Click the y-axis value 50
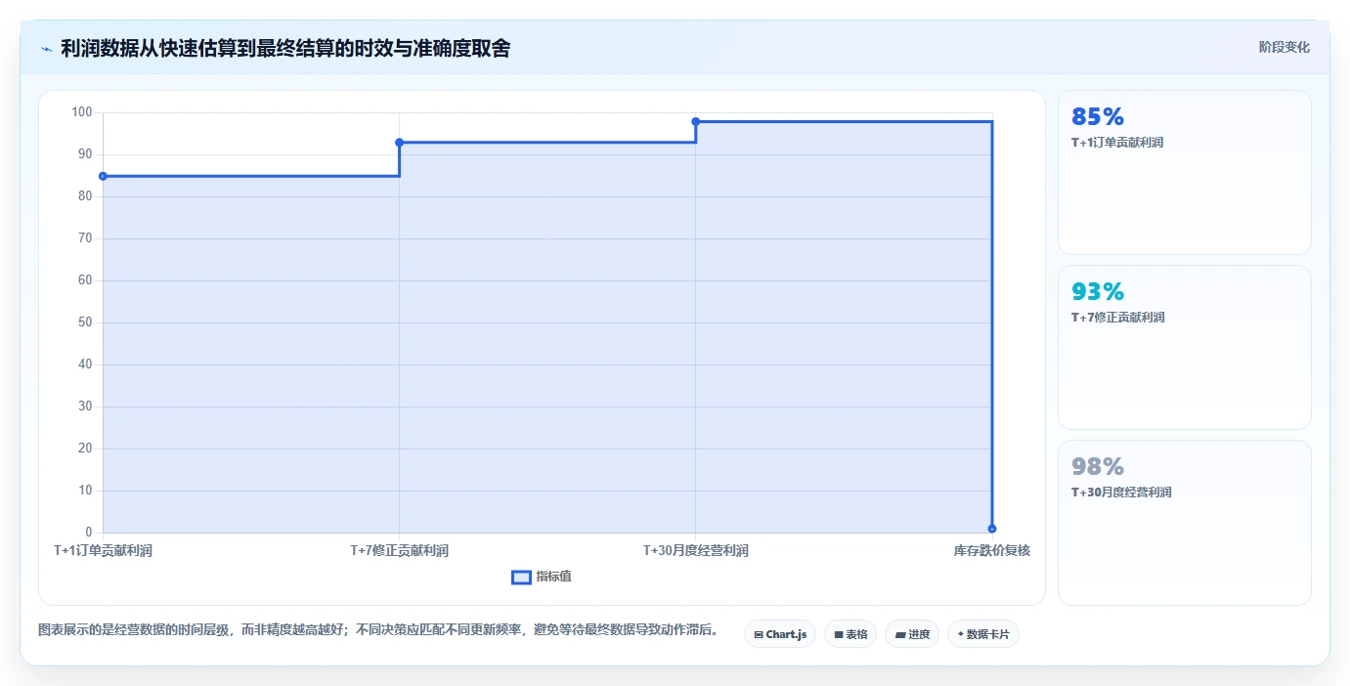 click(x=85, y=322)
